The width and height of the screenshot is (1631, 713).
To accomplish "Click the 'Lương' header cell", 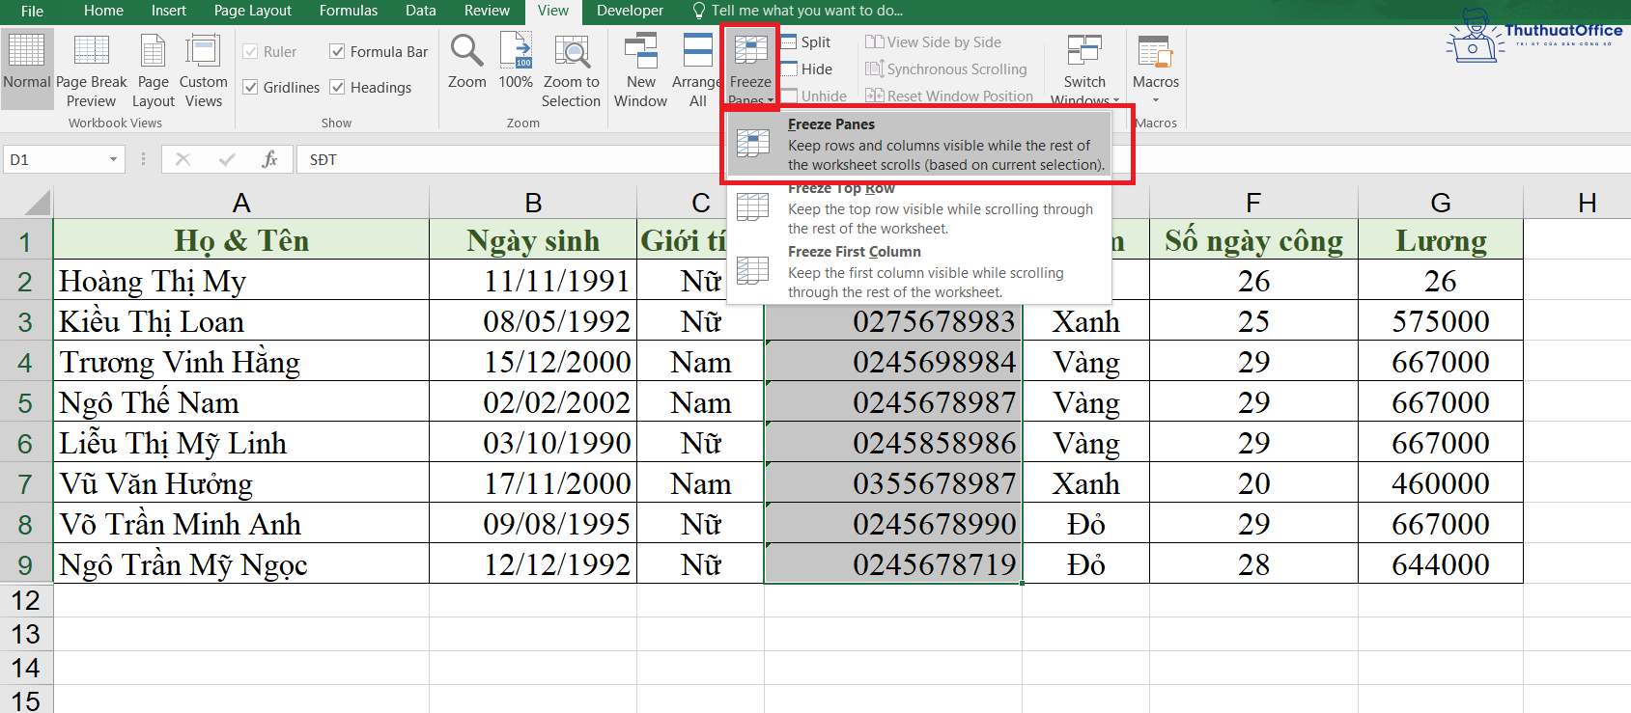I will [x=1441, y=240].
